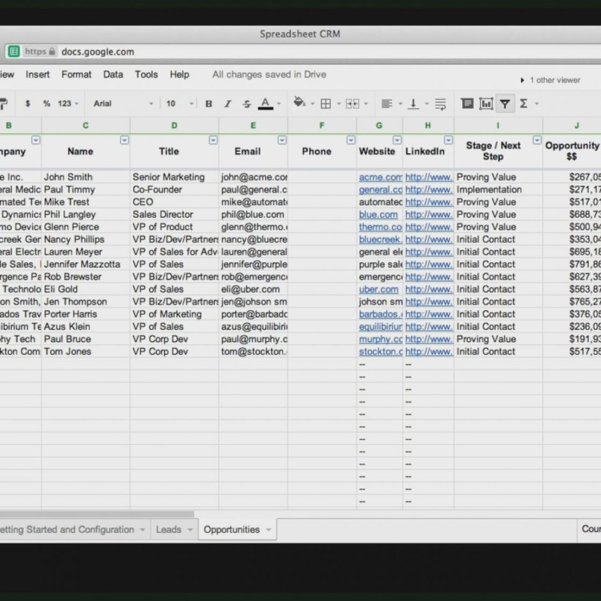Image resolution: width=601 pixels, height=601 pixels.
Task: Turn off the active filter toggle
Action: click(505, 103)
